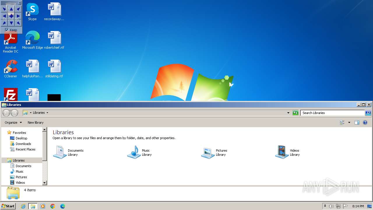Click the Start button
Viewport: 373px width, 210px height.
pos(8,206)
